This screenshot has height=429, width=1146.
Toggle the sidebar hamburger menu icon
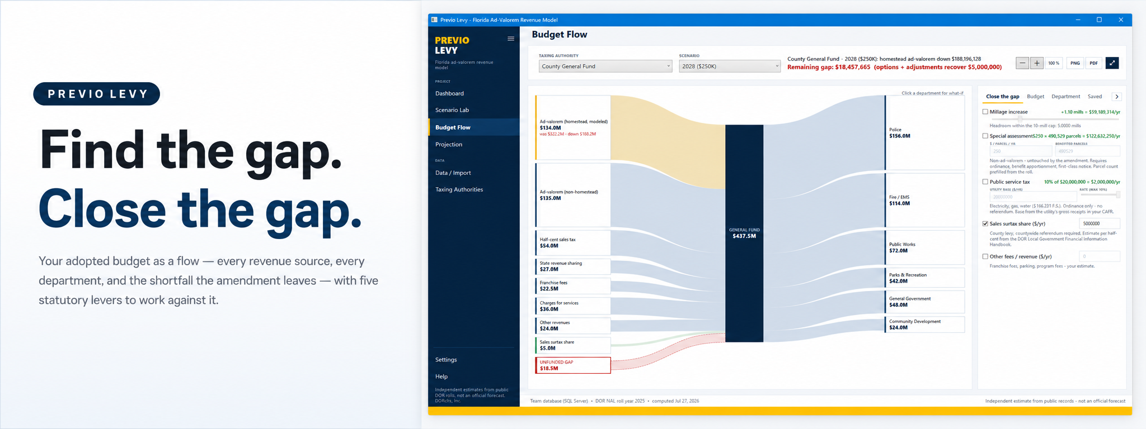[510, 39]
